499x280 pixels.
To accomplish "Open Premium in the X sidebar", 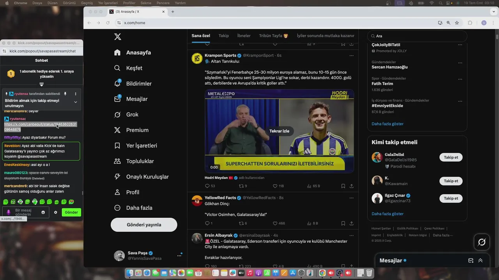I will [x=131, y=130].
